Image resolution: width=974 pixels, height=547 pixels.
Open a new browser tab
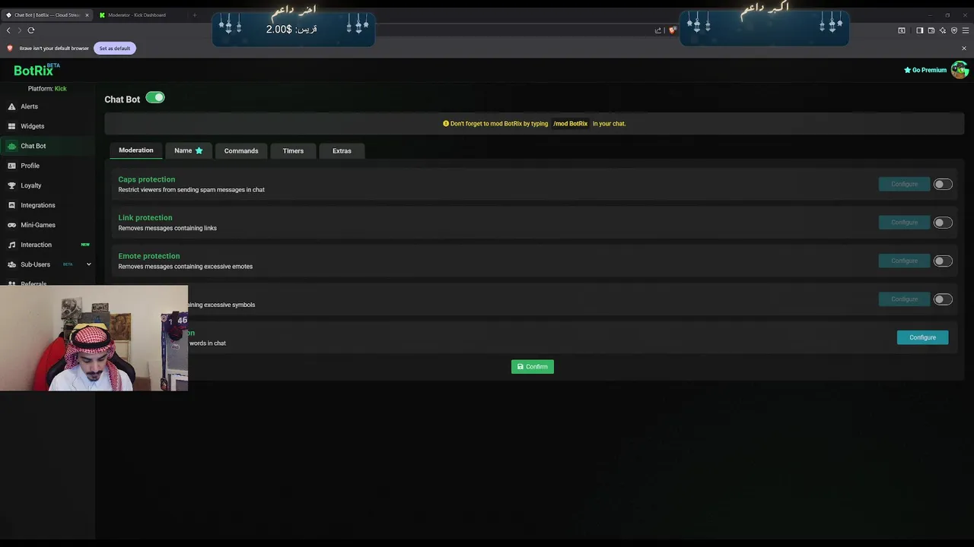tap(194, 14)
